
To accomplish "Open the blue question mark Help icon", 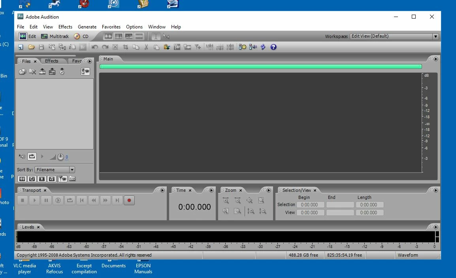I will tap(273, 47).
